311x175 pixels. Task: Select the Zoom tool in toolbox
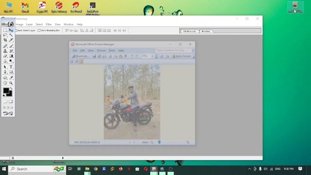click(x=11, y=83)
